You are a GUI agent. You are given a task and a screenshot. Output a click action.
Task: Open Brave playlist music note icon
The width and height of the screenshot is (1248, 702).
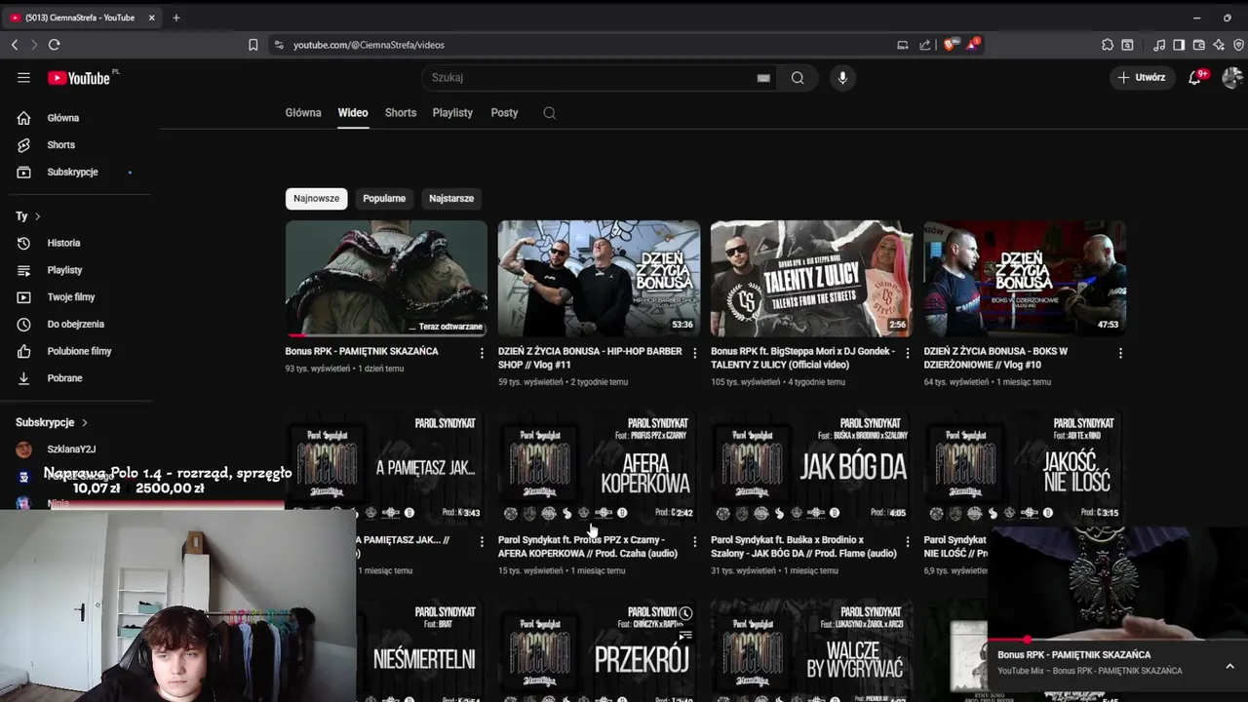pyautogui.click(x=1159, y=45)
